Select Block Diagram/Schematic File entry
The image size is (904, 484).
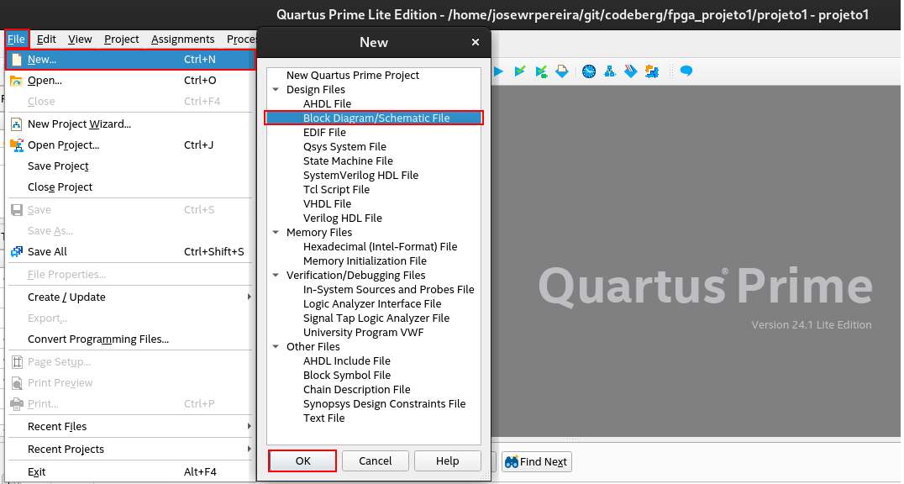[x=376, y=118]
